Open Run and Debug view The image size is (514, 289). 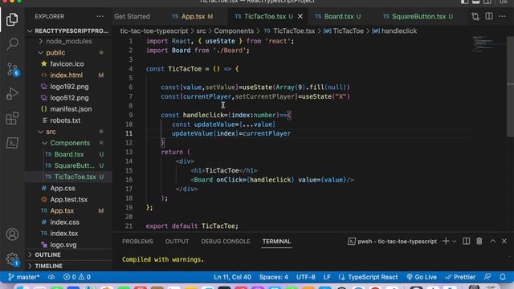click(12, 94)
